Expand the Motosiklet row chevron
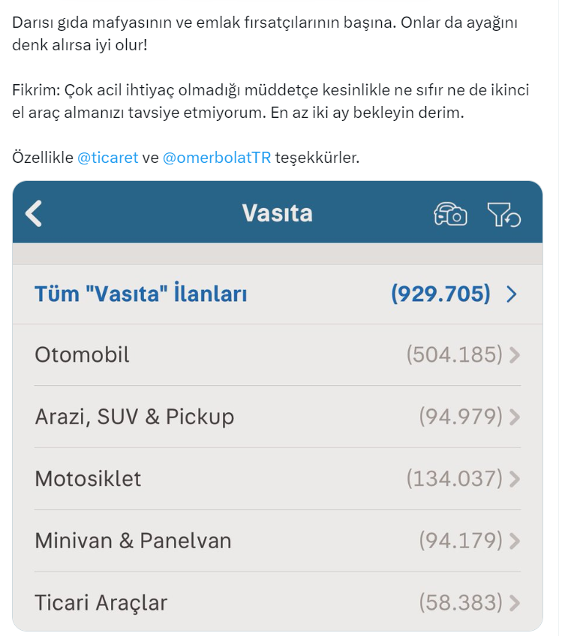This screenshot has width=562, height=636. pyautogui.click(x=514, y=479)
